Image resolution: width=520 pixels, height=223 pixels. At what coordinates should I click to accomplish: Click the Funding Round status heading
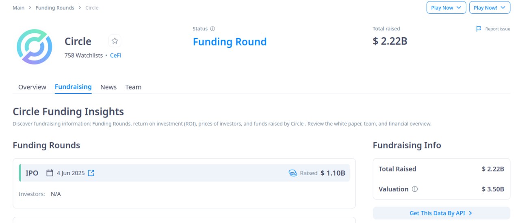click(230, 42)
